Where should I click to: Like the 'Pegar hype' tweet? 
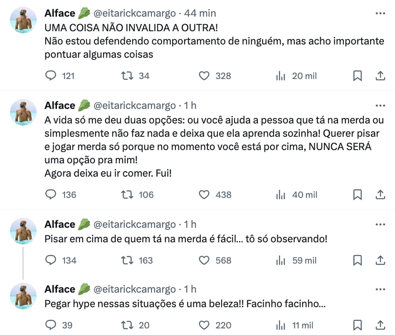pyautogui.click(x=204, y=325)
